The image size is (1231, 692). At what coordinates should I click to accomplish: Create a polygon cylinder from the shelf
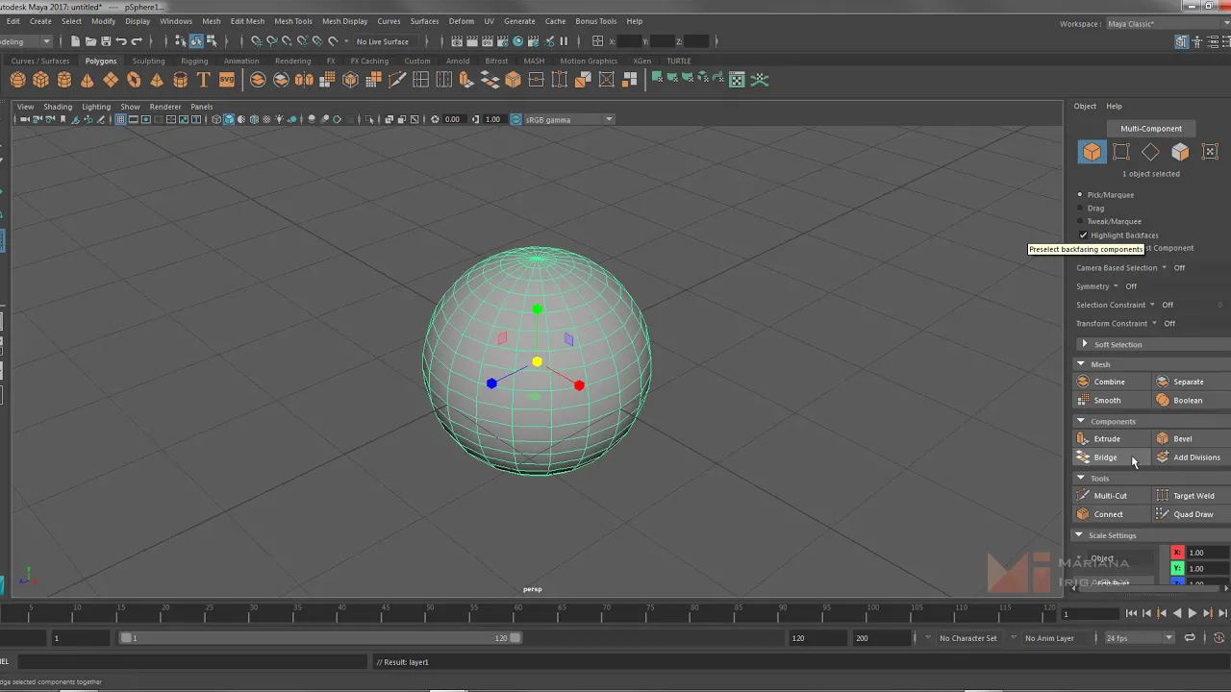(64, 80)
